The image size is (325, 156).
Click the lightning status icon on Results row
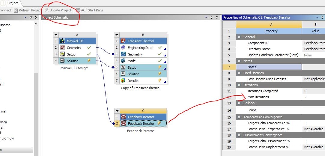(x=160, y=80)
